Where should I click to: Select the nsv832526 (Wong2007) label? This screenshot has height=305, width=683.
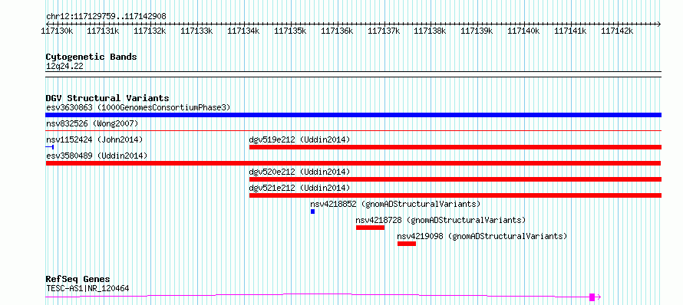[x=92, y=124]
